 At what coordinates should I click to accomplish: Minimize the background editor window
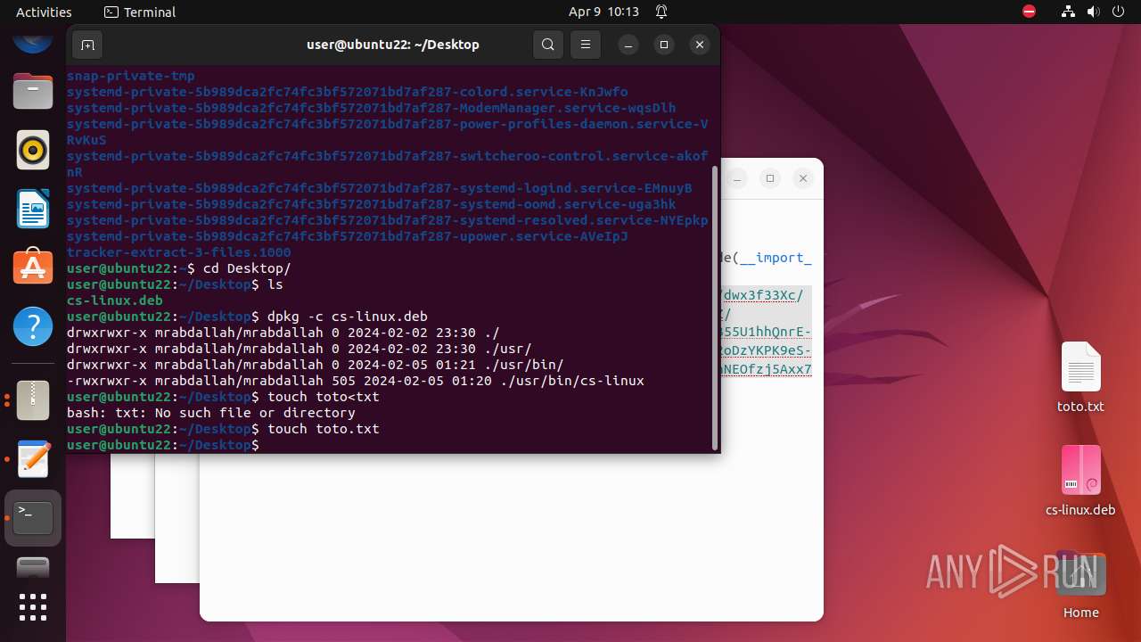click(736, 178)
